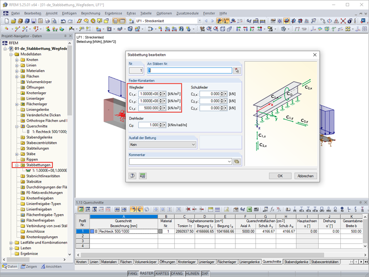Toggle FANG snap in status bar
369x277 pixels.
[133, 274]
